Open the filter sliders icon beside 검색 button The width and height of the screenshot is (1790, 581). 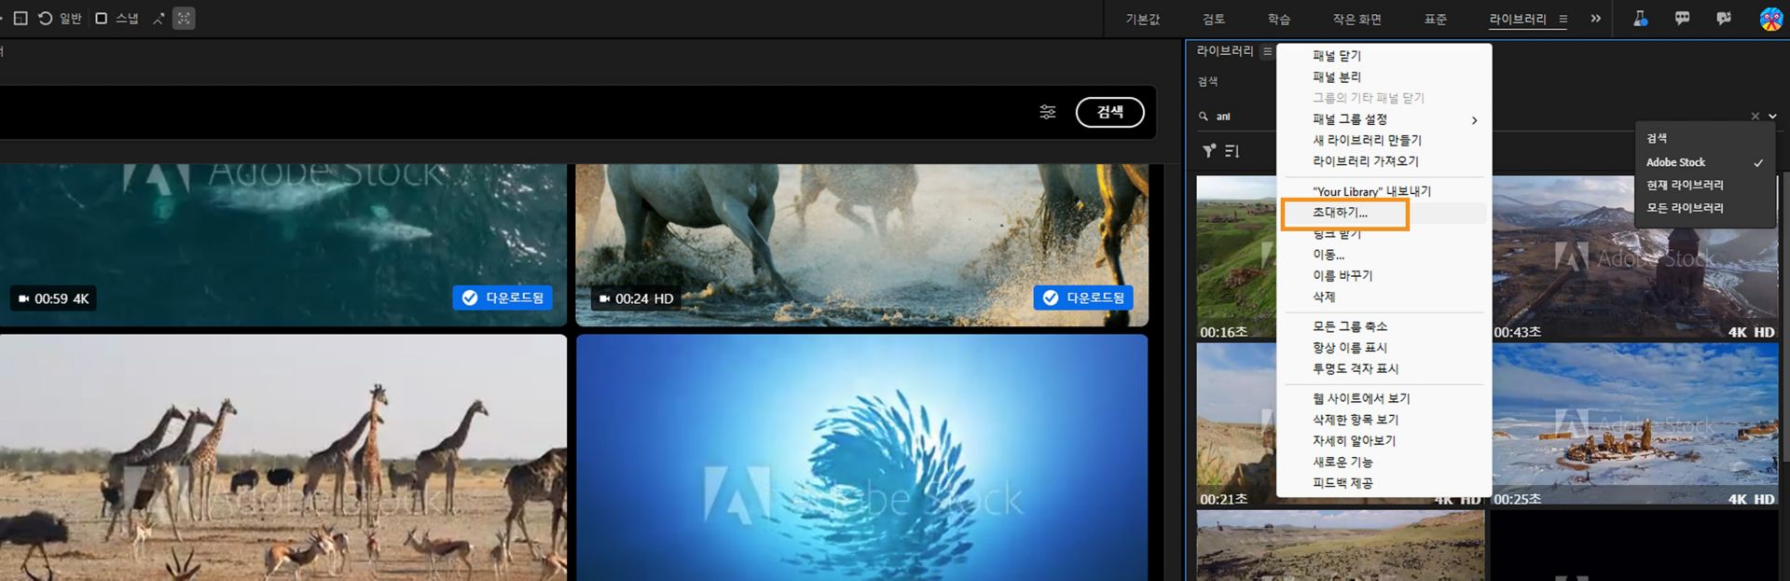1048,112
